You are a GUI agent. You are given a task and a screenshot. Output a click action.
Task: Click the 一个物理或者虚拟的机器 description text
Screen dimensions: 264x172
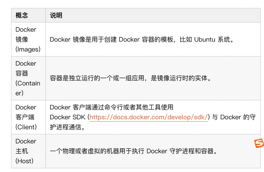(x=134, y=151)
